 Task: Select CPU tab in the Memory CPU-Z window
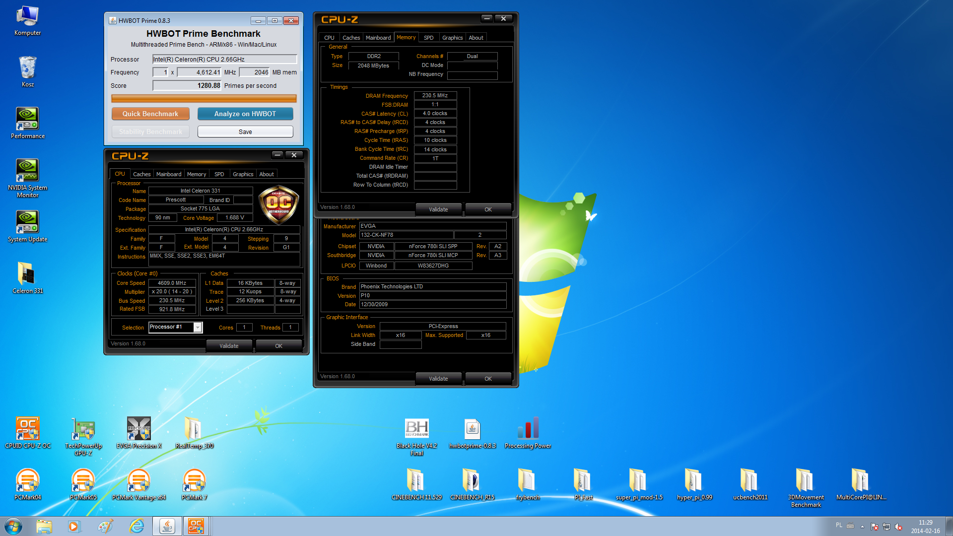(x=329, y=38)
